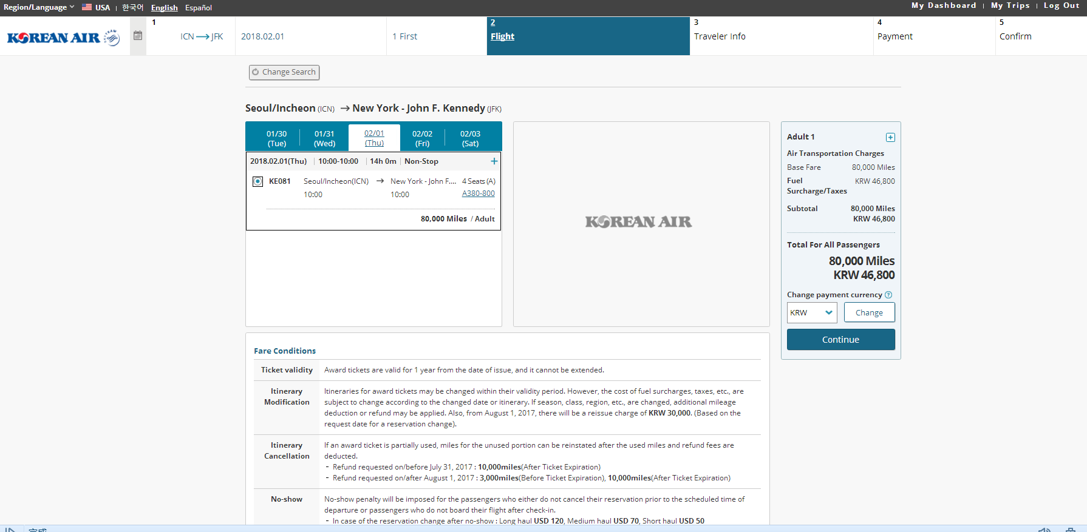The width and height of the screenshot is (1087, 532).
Task: Select the 02/02 (Fri) date tab
Action: click(422, 138)
